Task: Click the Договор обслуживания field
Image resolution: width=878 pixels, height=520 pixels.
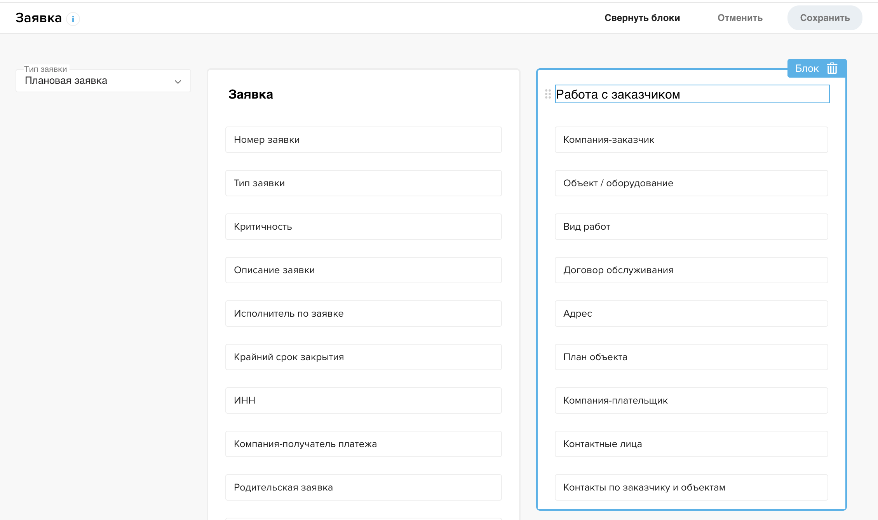Action: click(691, 270)
